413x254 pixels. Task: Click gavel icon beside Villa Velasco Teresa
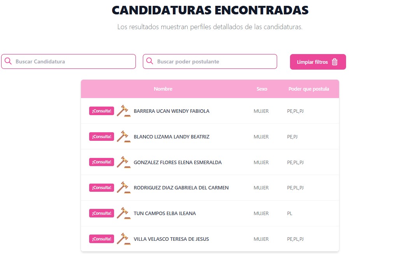coord(123,239)
